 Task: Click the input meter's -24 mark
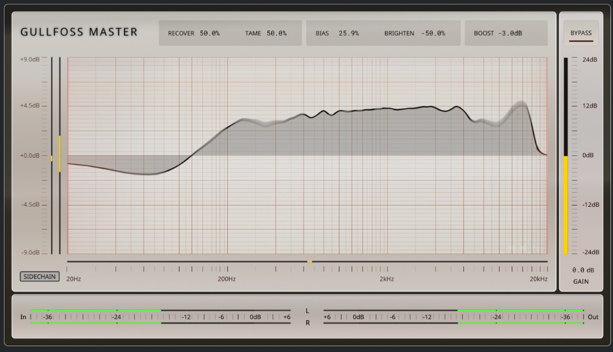click(x=116, y=317)
